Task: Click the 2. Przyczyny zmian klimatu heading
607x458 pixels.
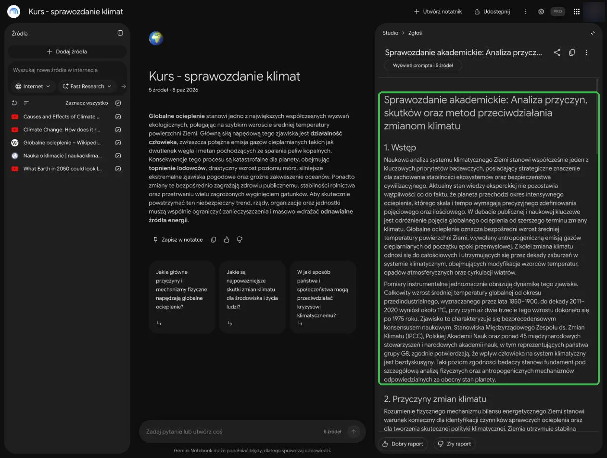Action: 435,399
